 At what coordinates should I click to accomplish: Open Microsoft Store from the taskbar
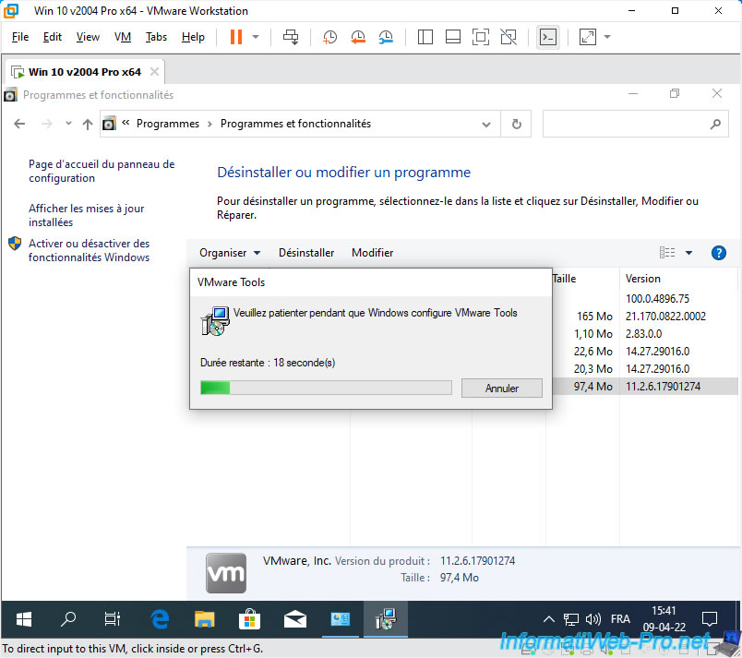(x=249, y=619)
